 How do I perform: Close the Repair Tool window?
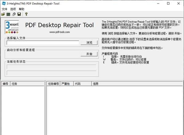pyautogui.click(x=178, y=3)
